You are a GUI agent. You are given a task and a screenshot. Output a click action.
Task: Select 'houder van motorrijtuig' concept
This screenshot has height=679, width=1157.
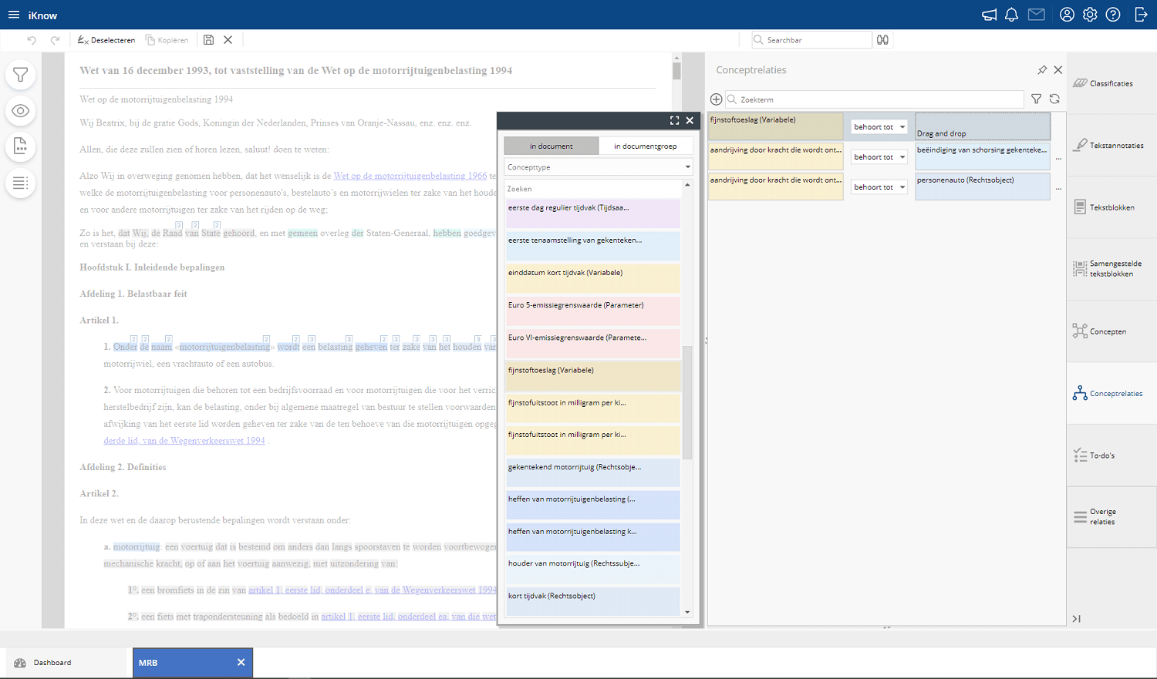[x=593, y=569]
